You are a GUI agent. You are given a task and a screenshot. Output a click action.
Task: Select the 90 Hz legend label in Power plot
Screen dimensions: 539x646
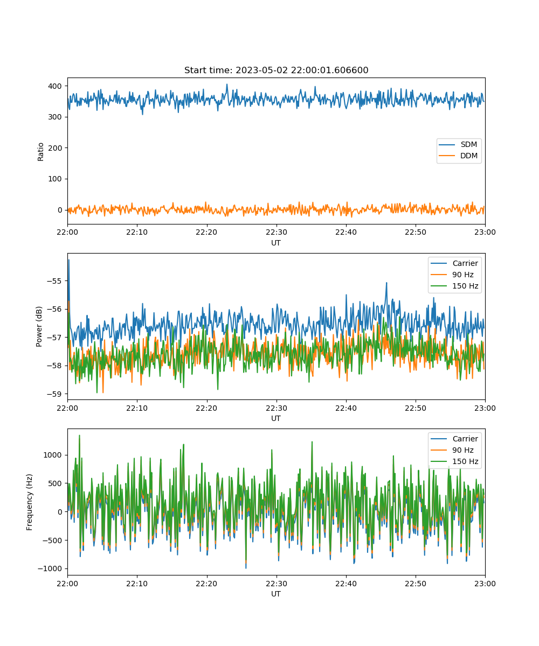[463, 275]
